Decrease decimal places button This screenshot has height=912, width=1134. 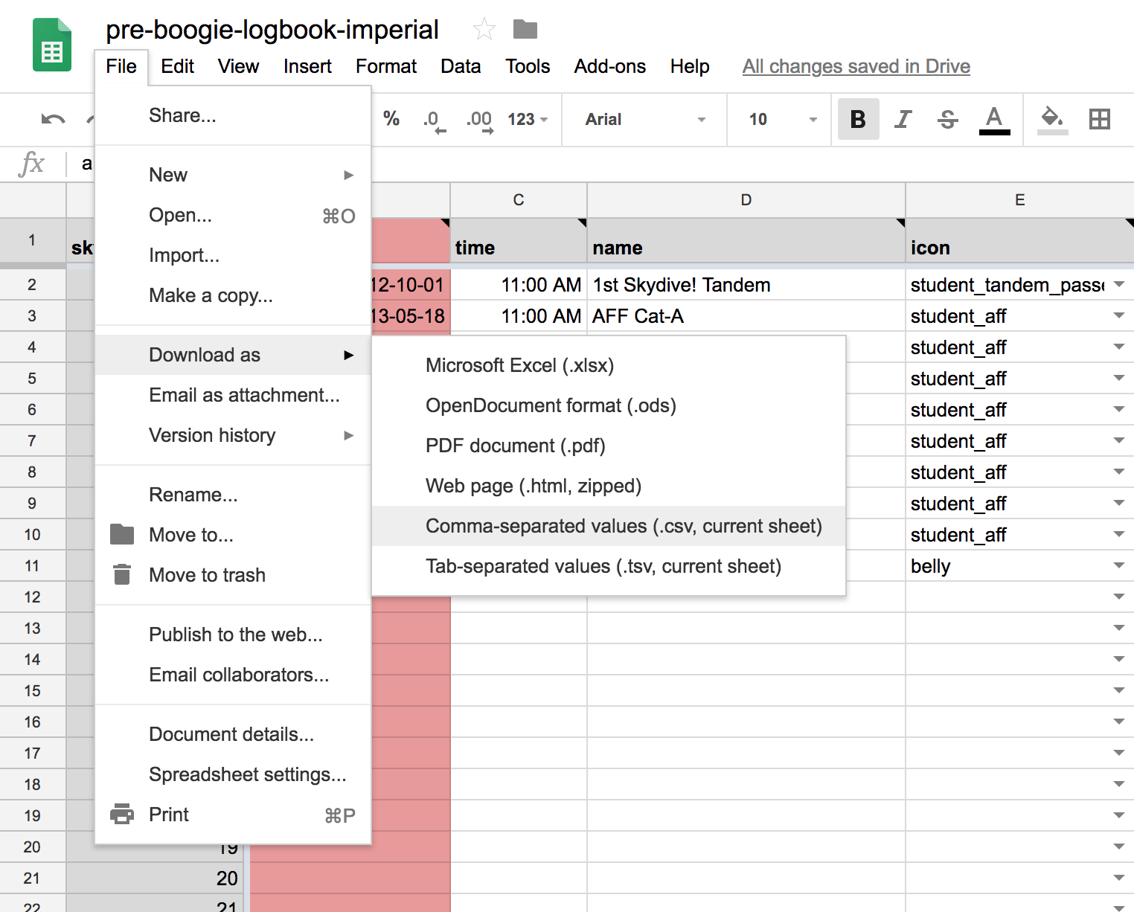pyautogui.click(x=434, y=120)
